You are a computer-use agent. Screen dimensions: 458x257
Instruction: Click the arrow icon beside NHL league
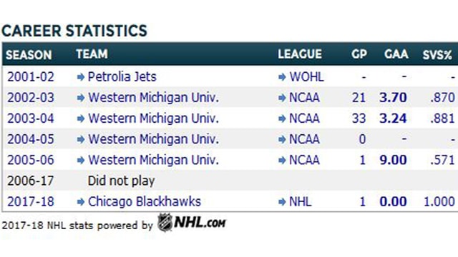282,202
